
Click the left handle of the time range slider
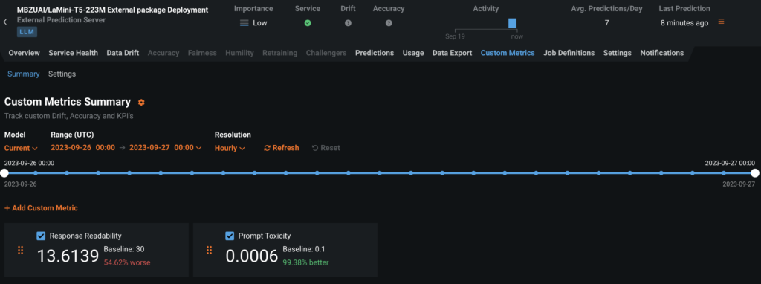[4, 172]
